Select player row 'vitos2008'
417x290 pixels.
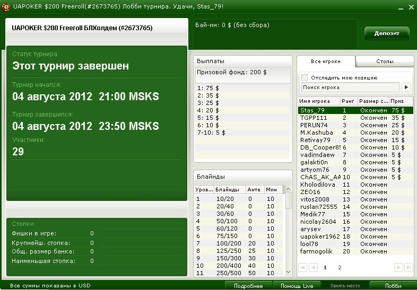355,199
